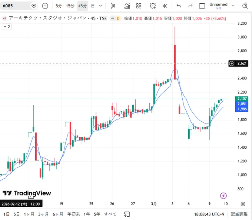
Task: Start bar replay with the rewind icon
Action: (x=165, y=6)
